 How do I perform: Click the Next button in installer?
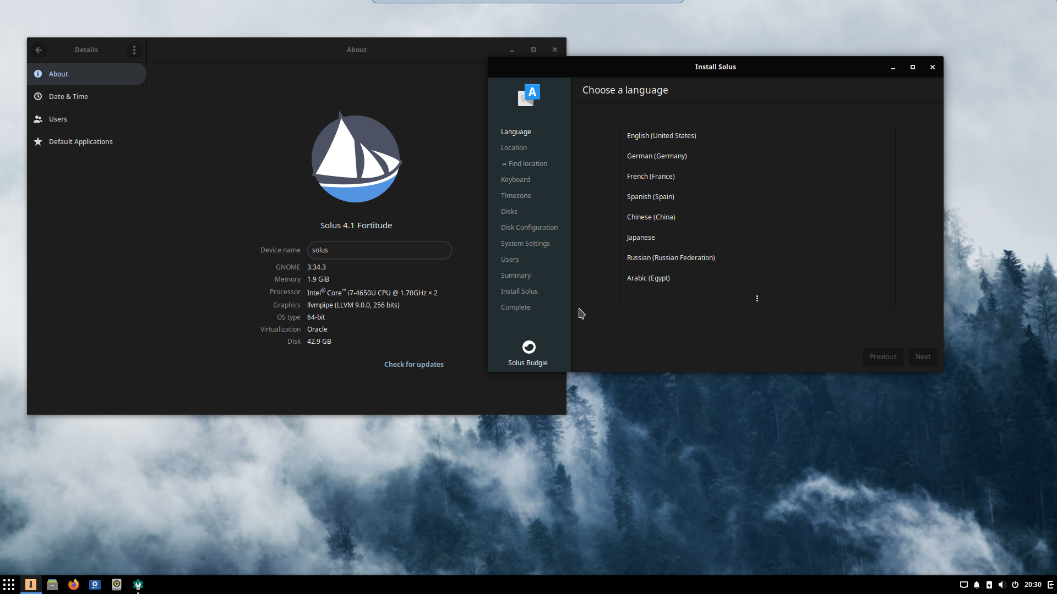click(923, 357)
